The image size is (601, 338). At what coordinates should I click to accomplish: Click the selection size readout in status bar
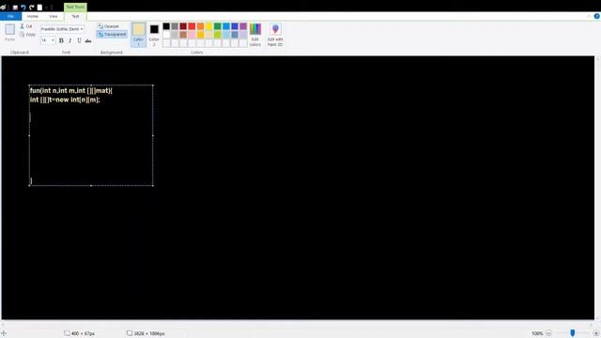pyautogui.click(x=79, y=333)
